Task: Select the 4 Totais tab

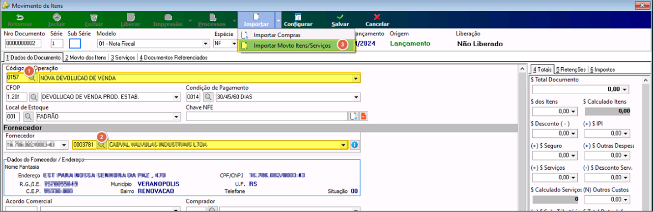Action: click(x=542, y=69)
